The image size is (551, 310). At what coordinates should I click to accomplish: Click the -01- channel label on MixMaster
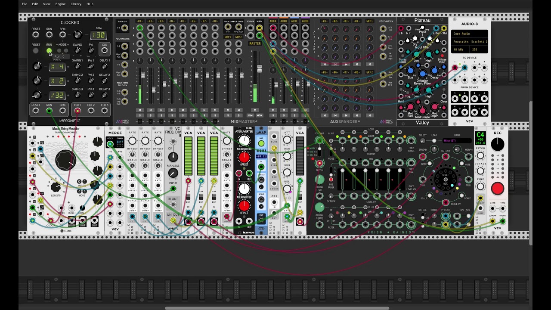tap(139, 21)
